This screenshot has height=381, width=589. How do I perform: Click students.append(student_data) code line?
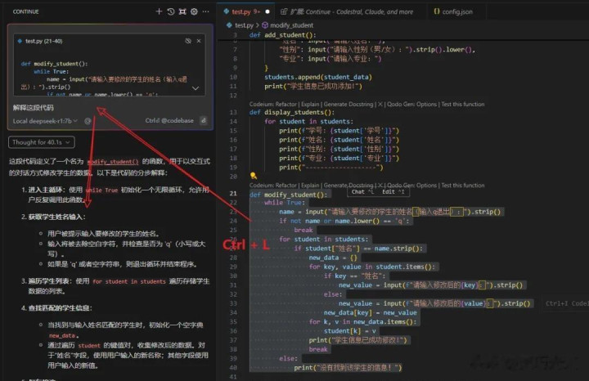click(x=318, y=77)
